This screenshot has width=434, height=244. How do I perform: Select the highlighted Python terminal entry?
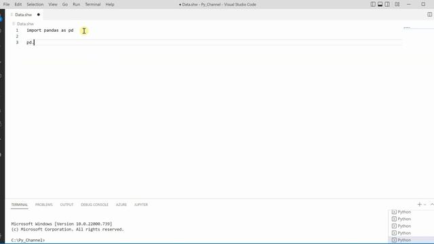coord(412,240)
